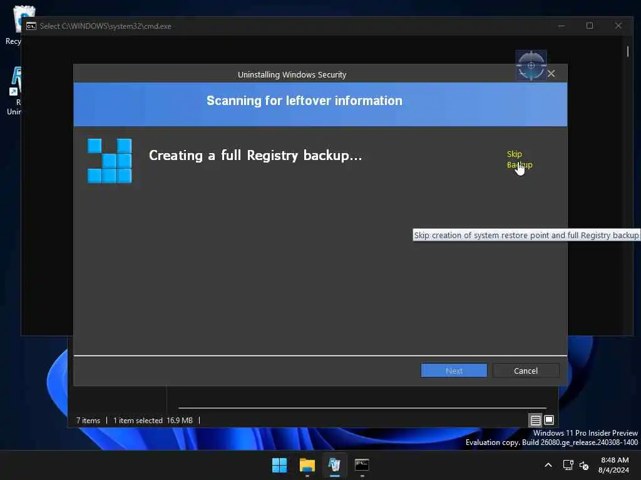Click the 'Scanning for leftover information' header
Screen dimensions: 641x480
[304, 101]
